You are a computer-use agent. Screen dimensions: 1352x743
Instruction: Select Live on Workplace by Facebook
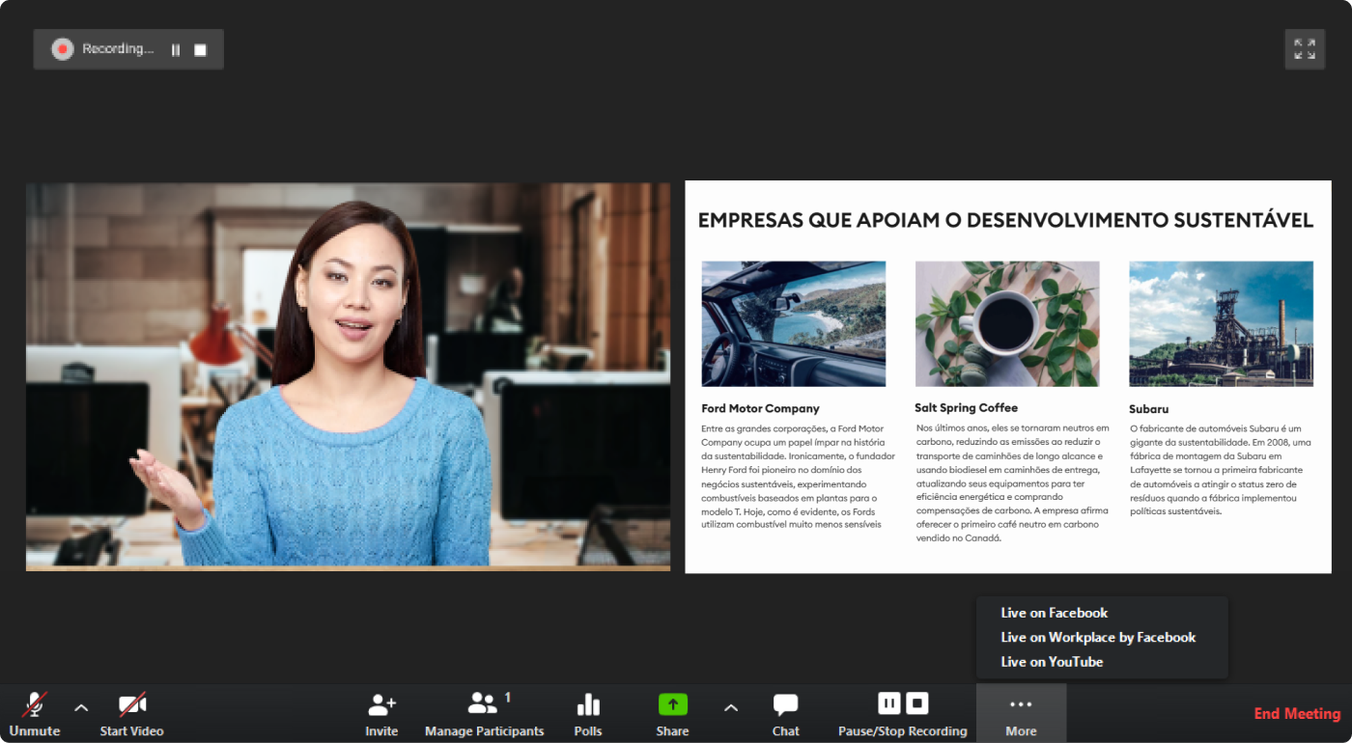click(1098, 637)
